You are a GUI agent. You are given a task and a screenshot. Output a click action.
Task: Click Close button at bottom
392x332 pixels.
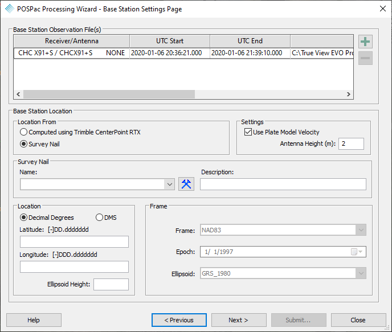[x=358, y=320]
